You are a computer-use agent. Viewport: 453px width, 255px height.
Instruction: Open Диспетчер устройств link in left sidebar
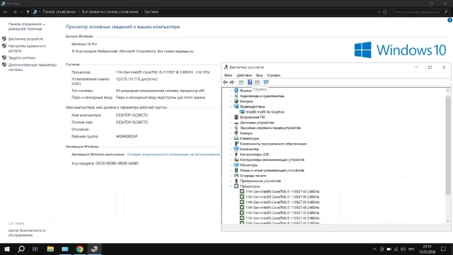click(x=25, y=39)
